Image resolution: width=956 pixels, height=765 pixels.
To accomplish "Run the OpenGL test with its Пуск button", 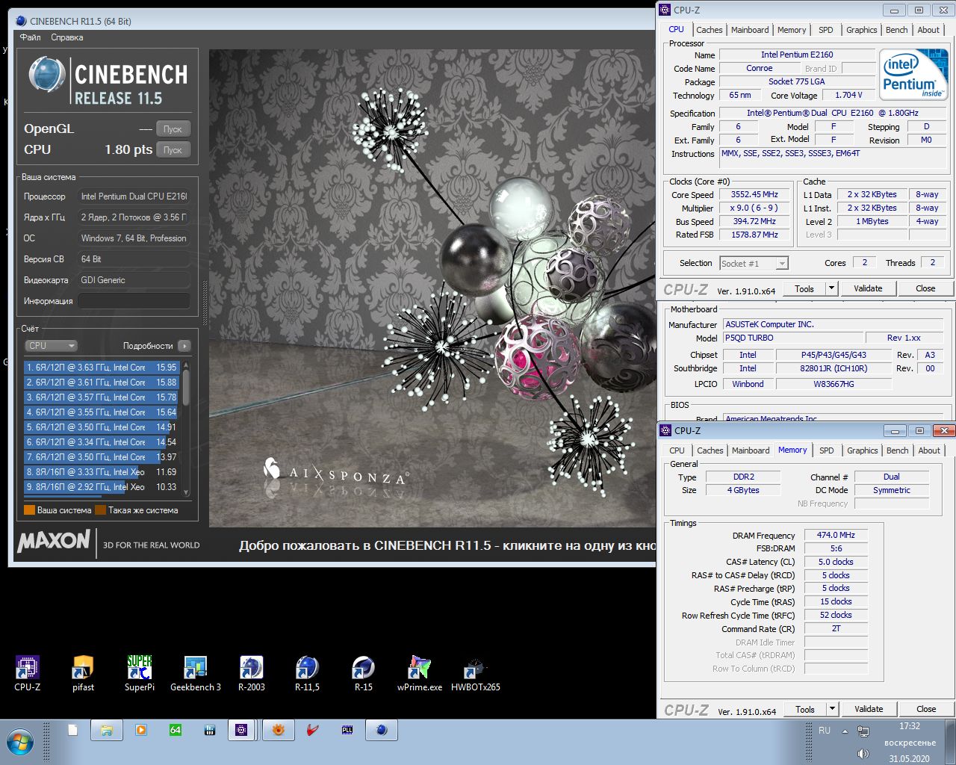I will [173, 129].
